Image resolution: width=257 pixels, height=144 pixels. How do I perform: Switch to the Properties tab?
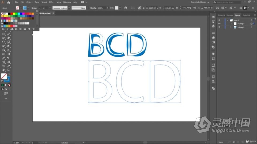[x=222, y=15]
